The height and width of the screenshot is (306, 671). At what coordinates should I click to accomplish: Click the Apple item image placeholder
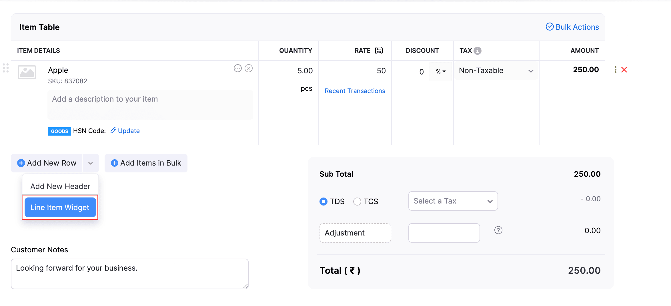[27, 72]
